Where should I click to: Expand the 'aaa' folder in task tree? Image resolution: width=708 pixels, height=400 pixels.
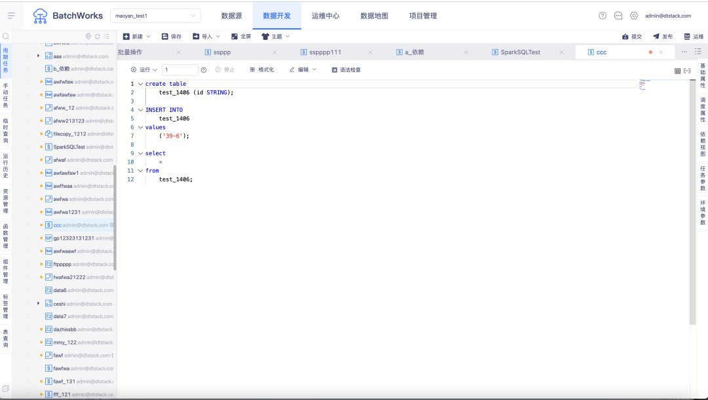39,56
